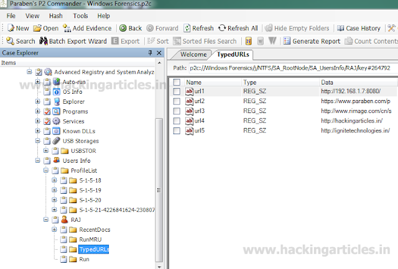
Task: Tick the checkbox for url4
Action: (177, 121)
